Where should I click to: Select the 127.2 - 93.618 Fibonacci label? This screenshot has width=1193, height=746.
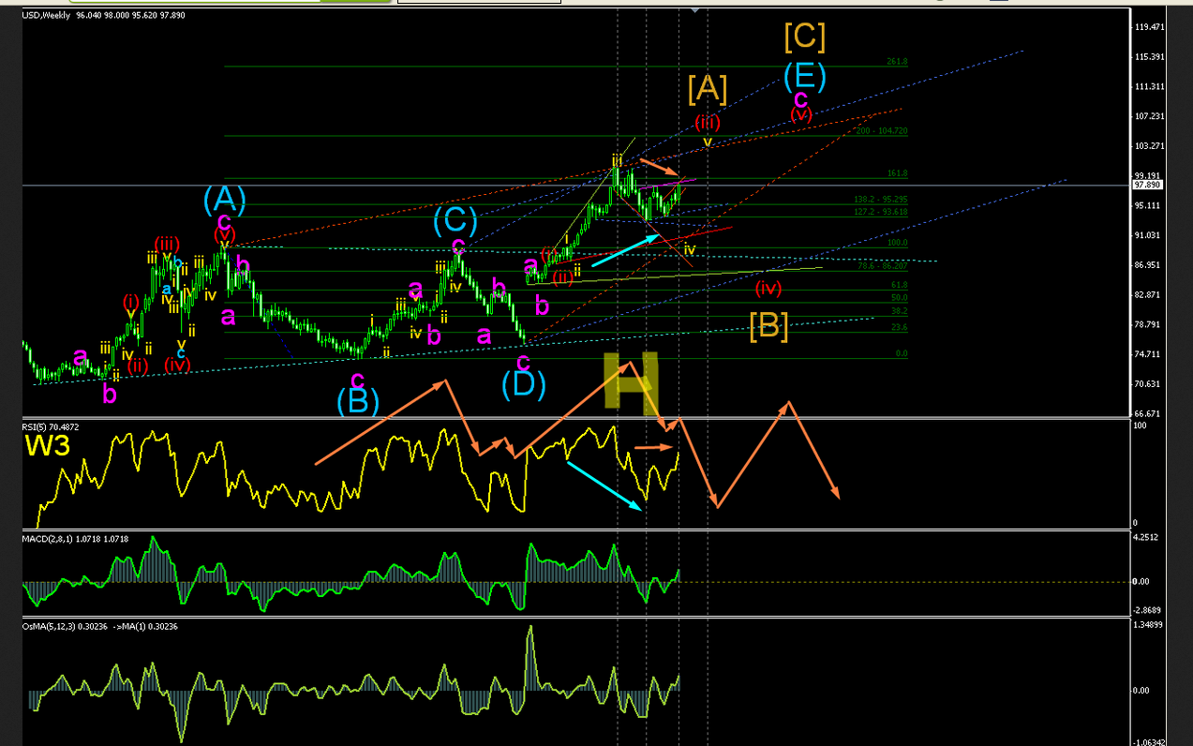tap(880, 212)
